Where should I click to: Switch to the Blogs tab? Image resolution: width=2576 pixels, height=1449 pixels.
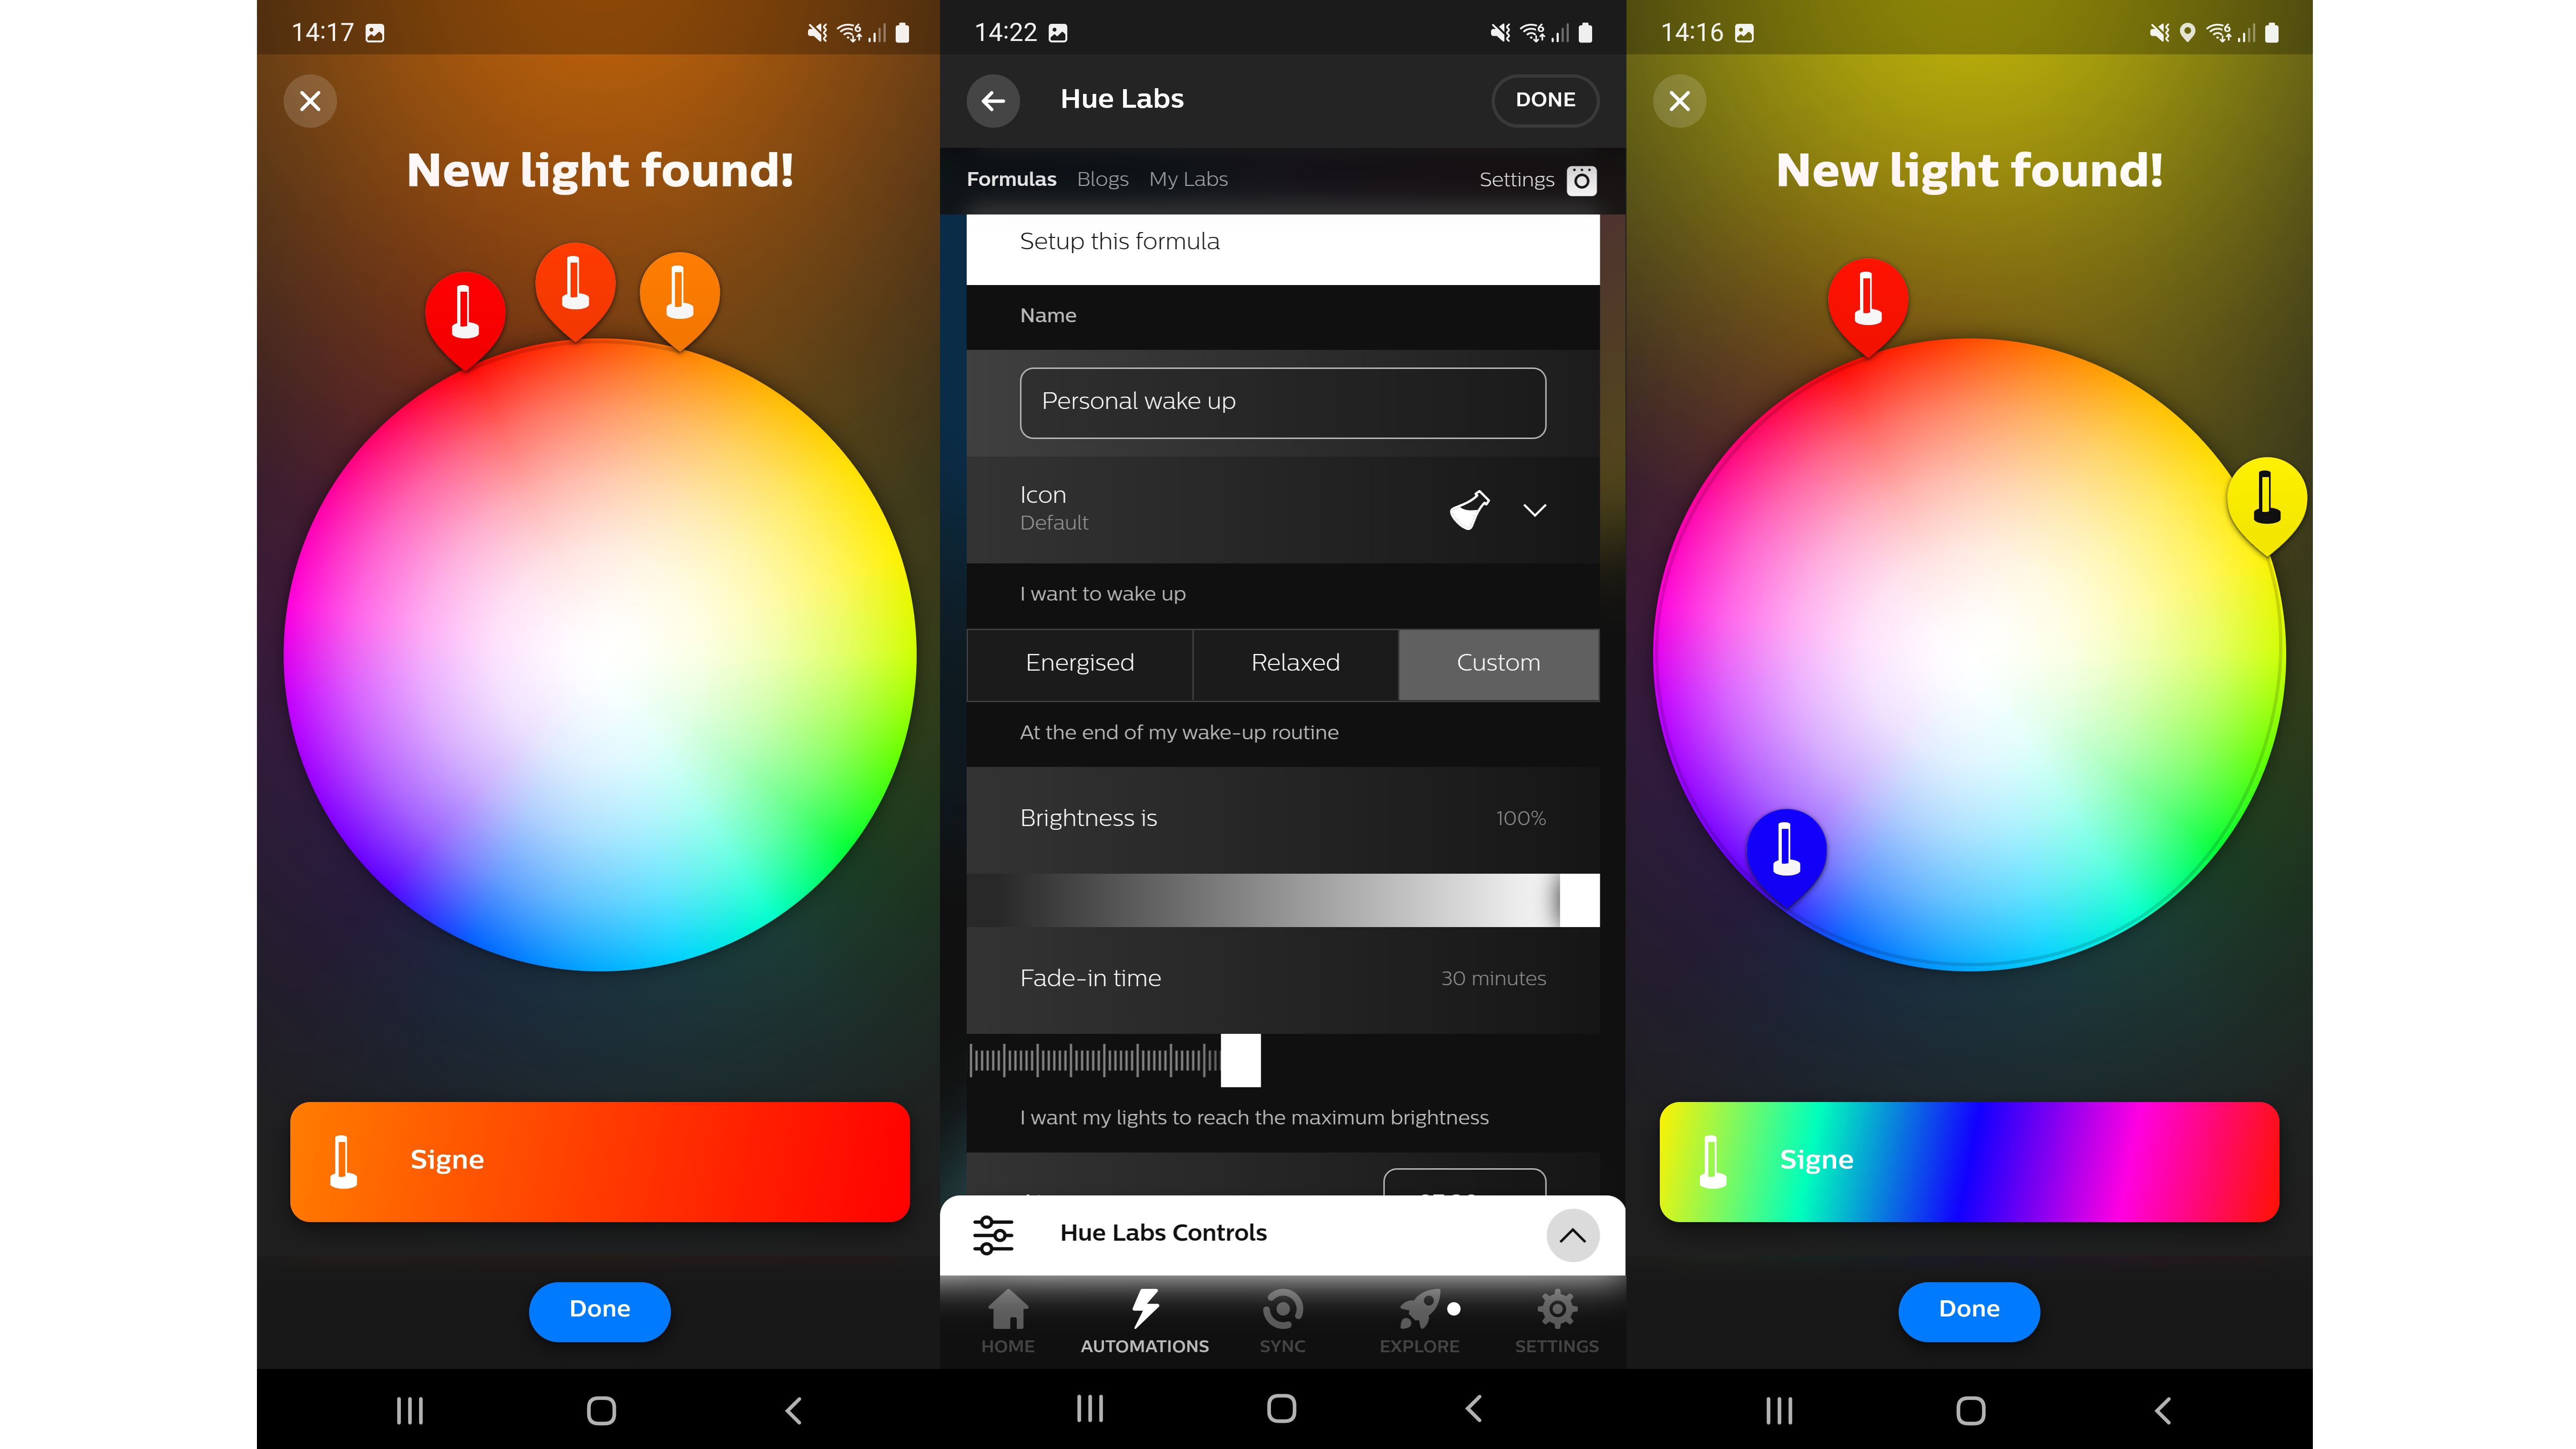tap(1101, 179)
